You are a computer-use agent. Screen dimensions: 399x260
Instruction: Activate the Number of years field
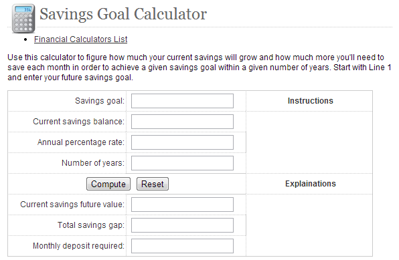tap(182, 163)
